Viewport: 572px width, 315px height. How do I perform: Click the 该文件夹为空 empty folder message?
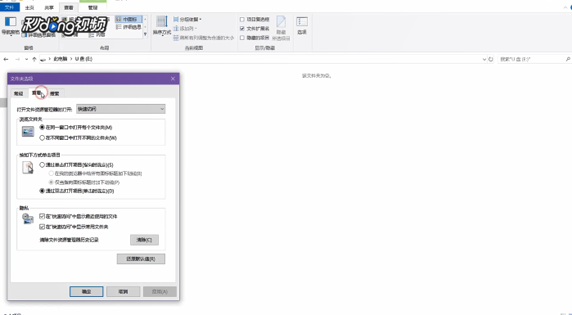point(317,76)
